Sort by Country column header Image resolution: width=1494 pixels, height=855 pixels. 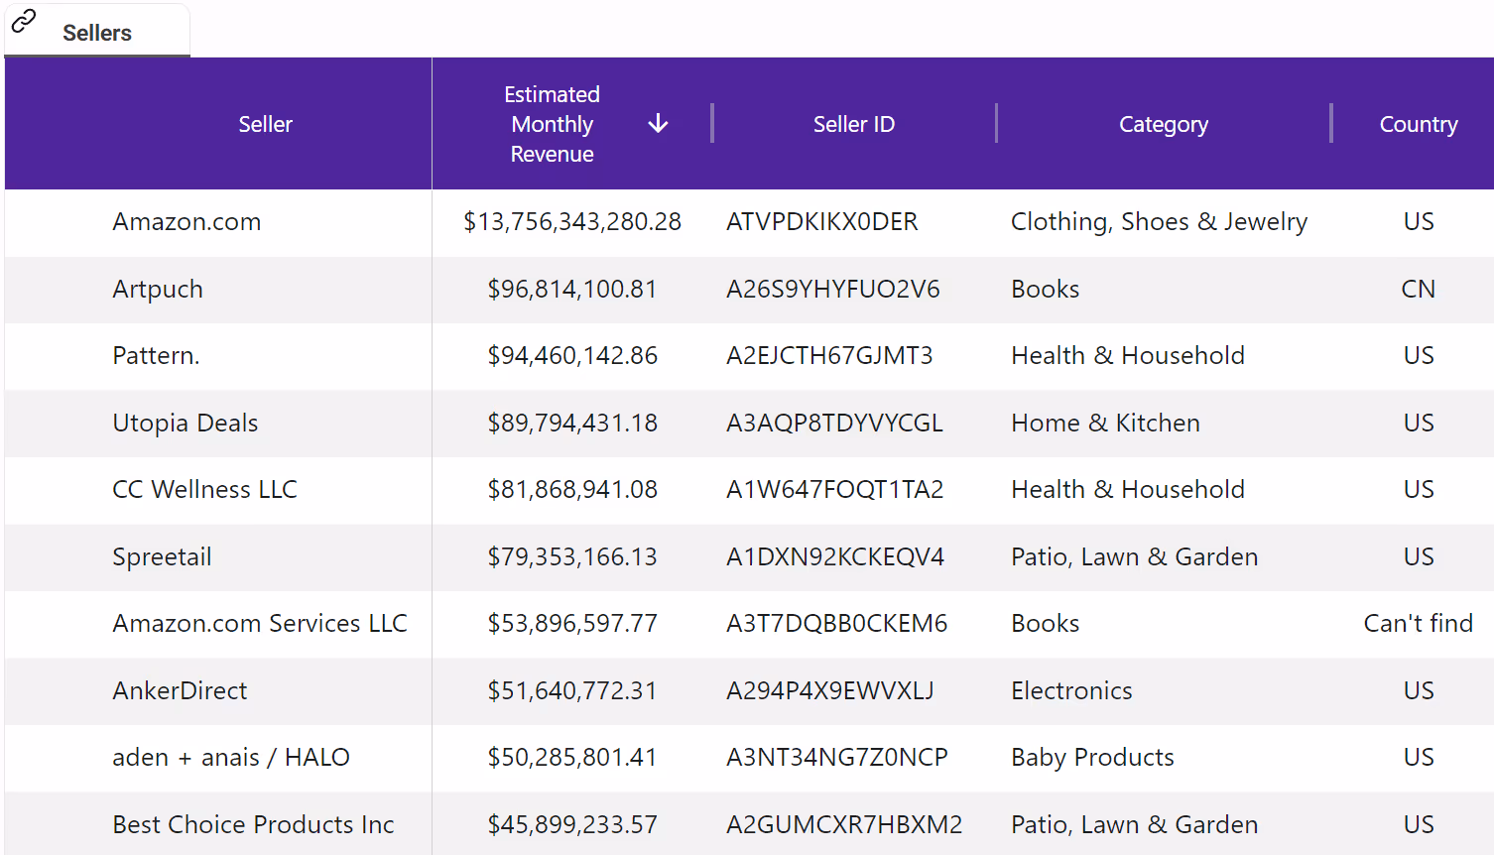(x=1419, y=124)
